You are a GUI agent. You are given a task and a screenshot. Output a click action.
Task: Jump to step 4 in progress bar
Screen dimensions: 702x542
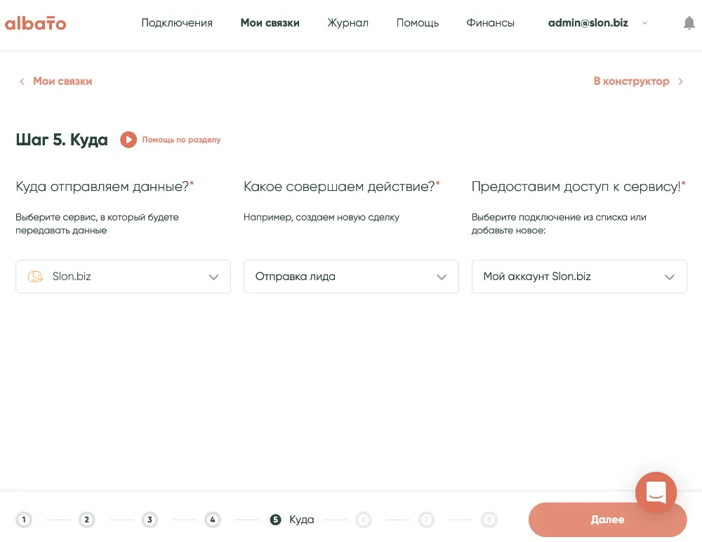click(213, 520)
